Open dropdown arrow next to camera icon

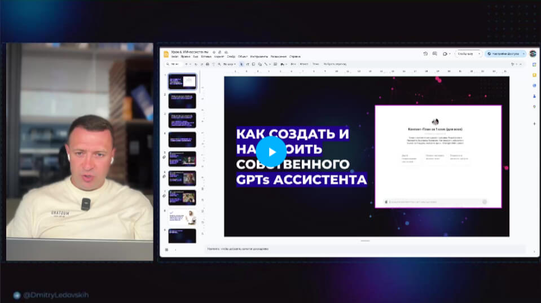pyautogui.click(x=450, y=54)
